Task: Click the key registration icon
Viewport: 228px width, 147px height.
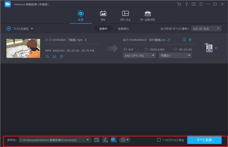Action: (187, 4)
